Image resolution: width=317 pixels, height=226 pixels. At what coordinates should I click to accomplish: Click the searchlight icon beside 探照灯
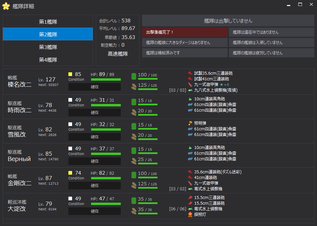point(190,214)
